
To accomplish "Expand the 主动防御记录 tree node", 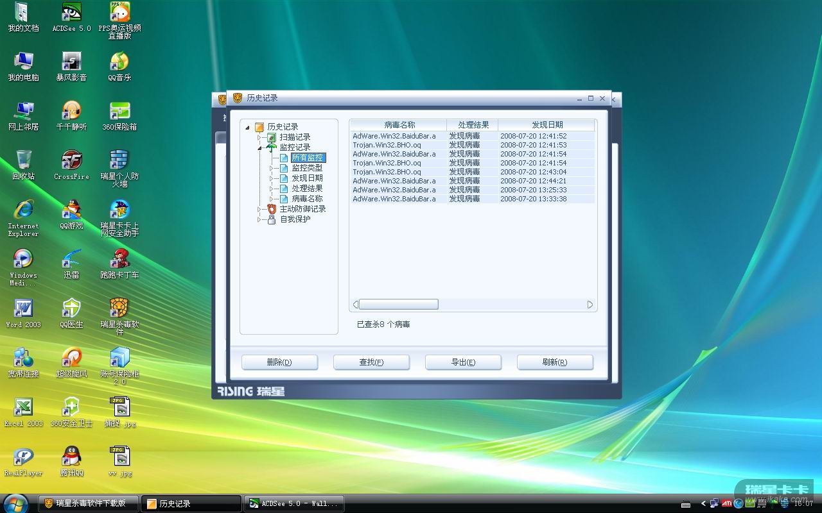I will (259, 209).
